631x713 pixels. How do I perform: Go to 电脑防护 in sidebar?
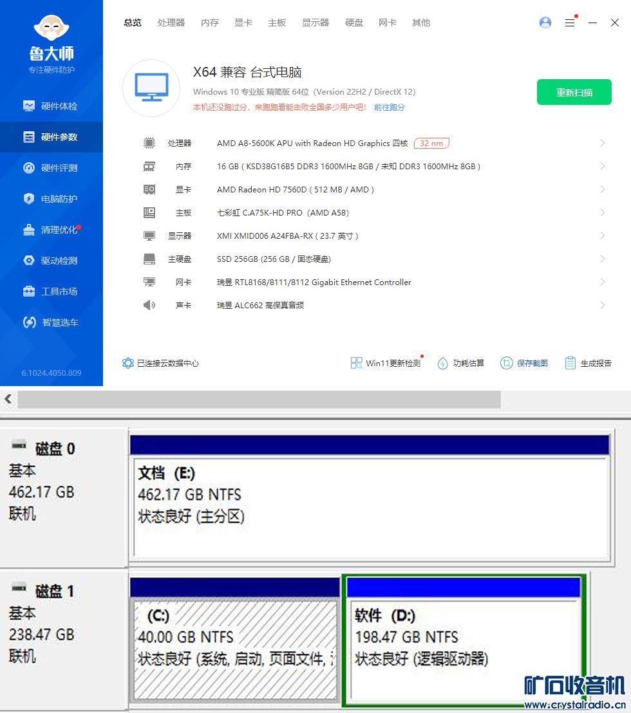(50, 199)
